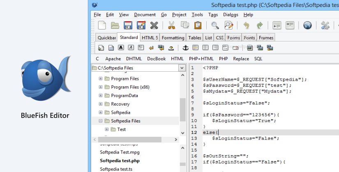Expand the Program Files folder node
Screen dimensions: 339x172
click(101, 79)
